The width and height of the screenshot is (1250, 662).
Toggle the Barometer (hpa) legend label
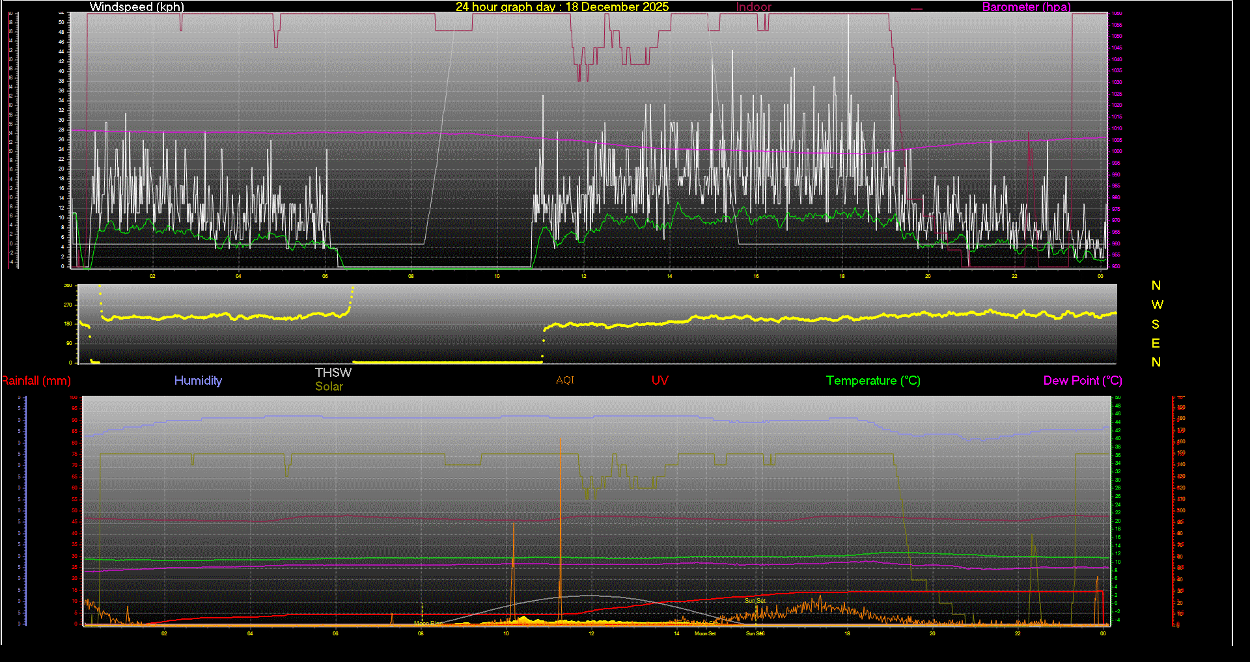click(1026, 7)
